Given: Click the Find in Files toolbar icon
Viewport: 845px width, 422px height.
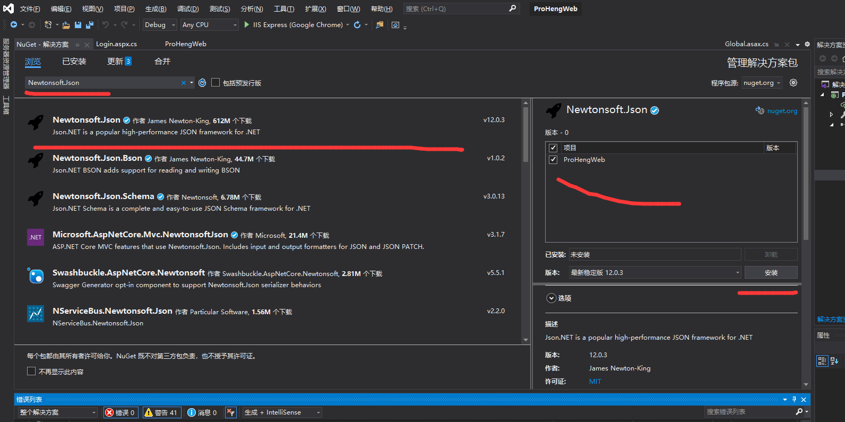Looking at the screenshot, I should pyautogui.click(x=380, y=25).
